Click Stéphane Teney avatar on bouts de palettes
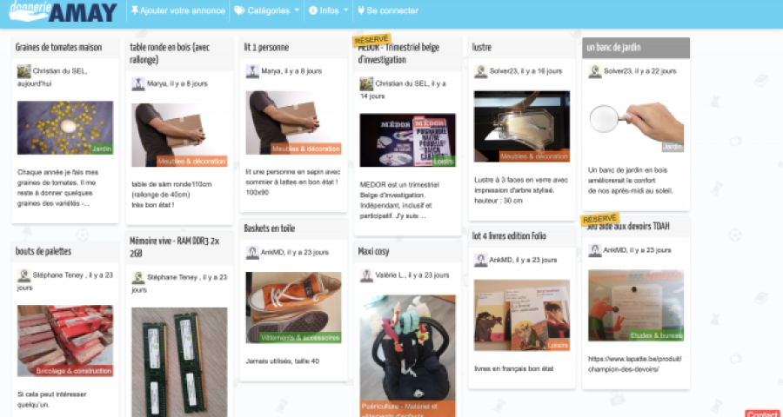Image resolution: width=783 pixels, height=417 pixels. [x=24, y=275]
